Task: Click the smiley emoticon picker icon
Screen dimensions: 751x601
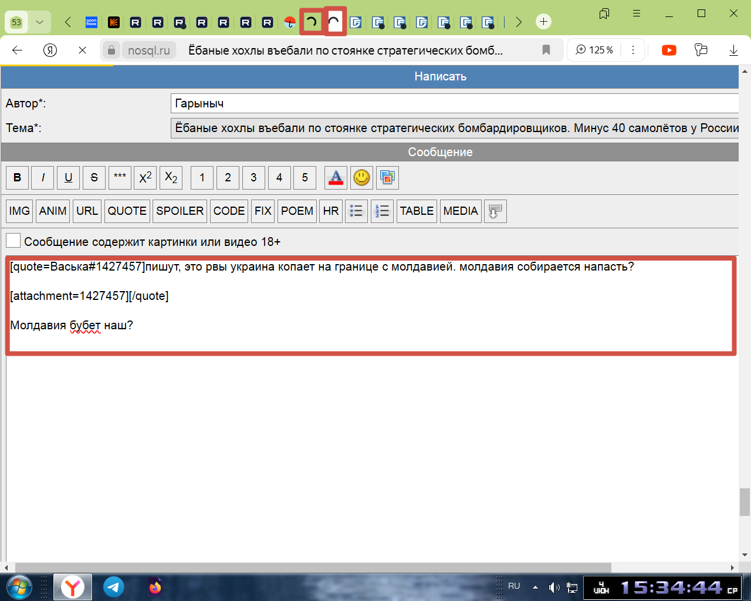Action: (361, 177)
